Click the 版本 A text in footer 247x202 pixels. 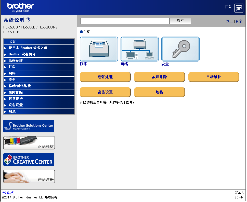(239, 193)
